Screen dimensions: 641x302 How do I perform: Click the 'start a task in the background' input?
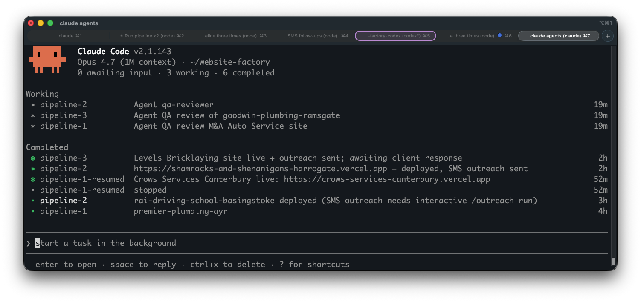[x=317, y=243]
